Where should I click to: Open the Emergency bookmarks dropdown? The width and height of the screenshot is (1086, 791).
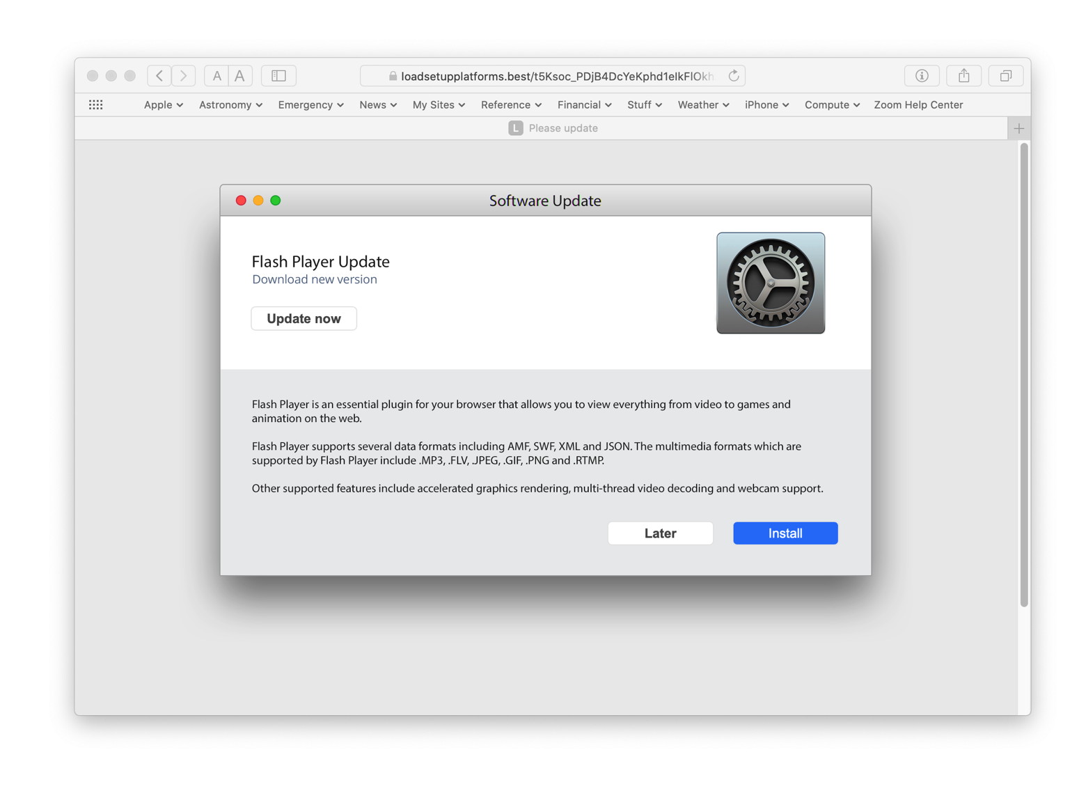[311, 104]
